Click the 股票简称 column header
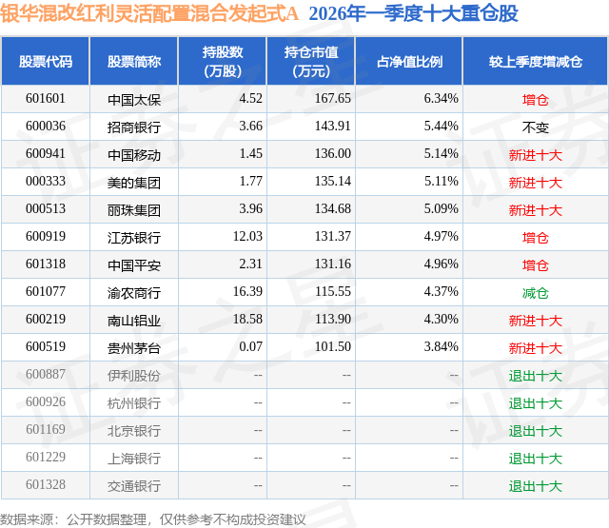The width and height of the screenshot is (609, 528). point(134,61)
